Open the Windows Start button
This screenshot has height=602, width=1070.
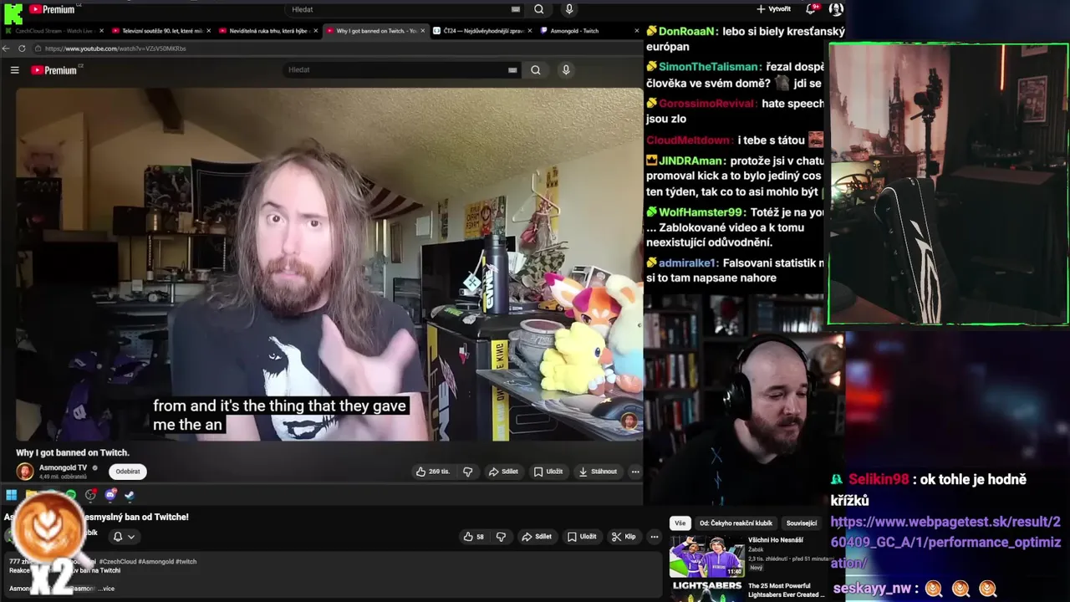[x=11, y=495]
